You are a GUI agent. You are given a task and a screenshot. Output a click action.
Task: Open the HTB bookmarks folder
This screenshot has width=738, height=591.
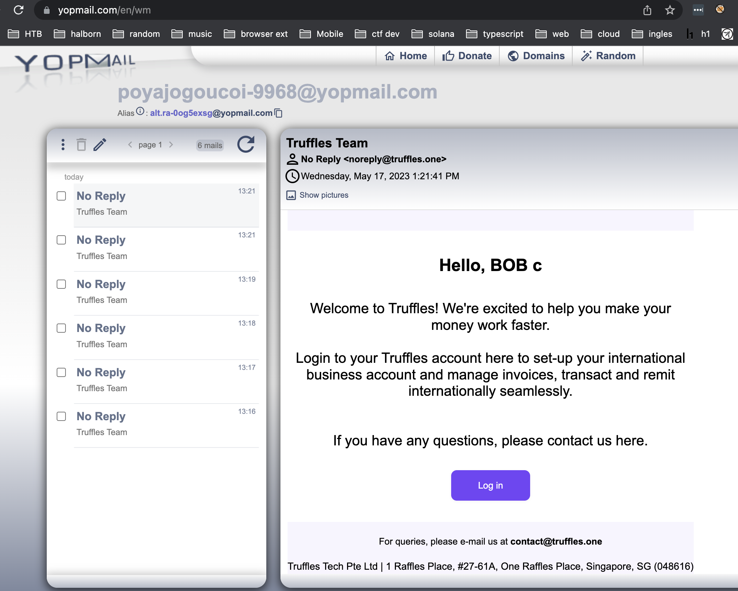[x=25, y=34]
